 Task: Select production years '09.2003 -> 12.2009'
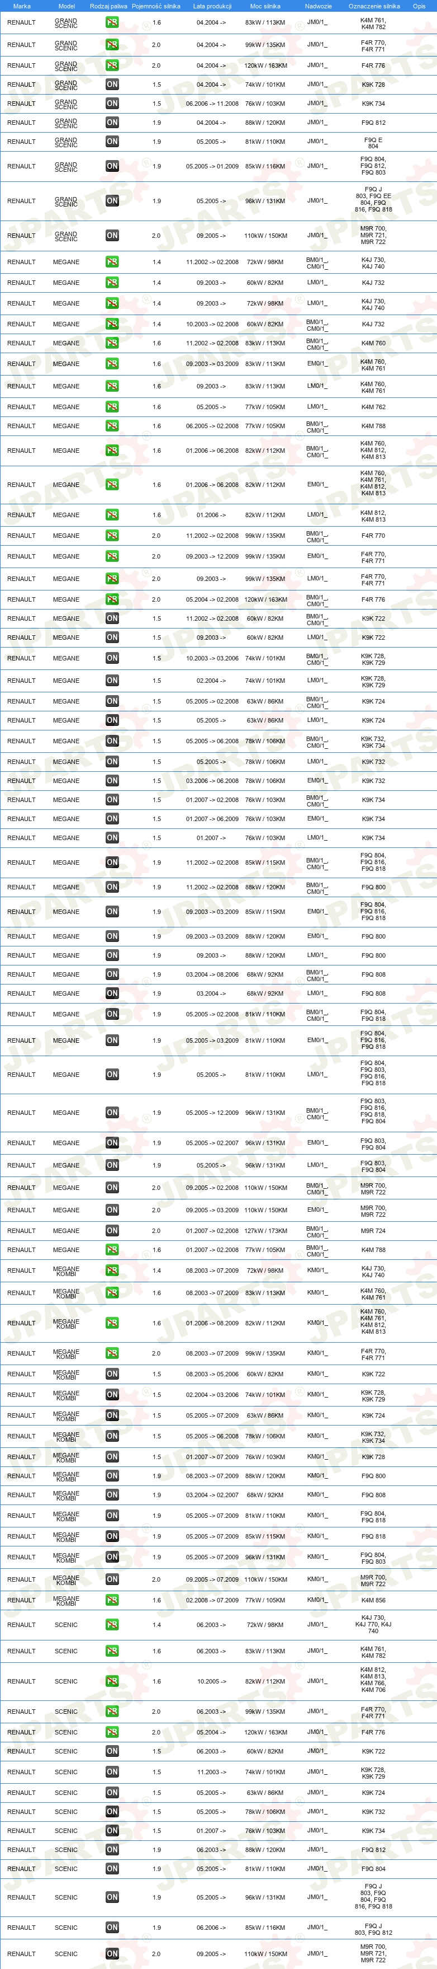click(212, 557)
